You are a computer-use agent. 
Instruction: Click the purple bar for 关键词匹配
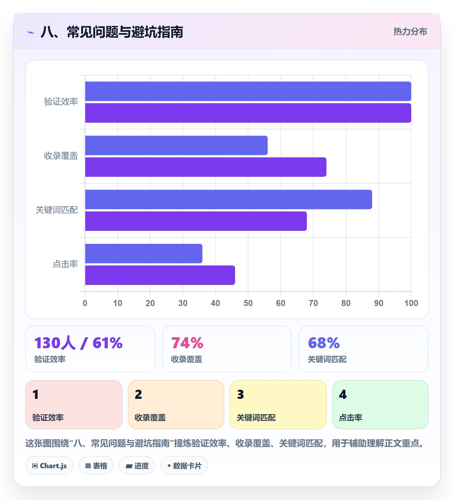point(196,221)
